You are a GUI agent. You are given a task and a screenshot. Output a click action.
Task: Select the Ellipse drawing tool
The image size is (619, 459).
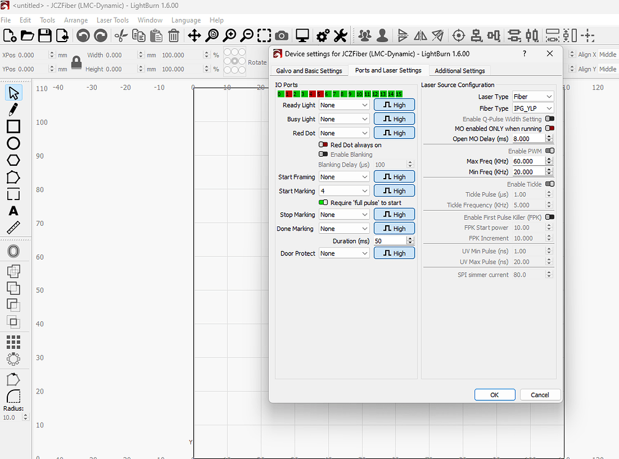12,144
